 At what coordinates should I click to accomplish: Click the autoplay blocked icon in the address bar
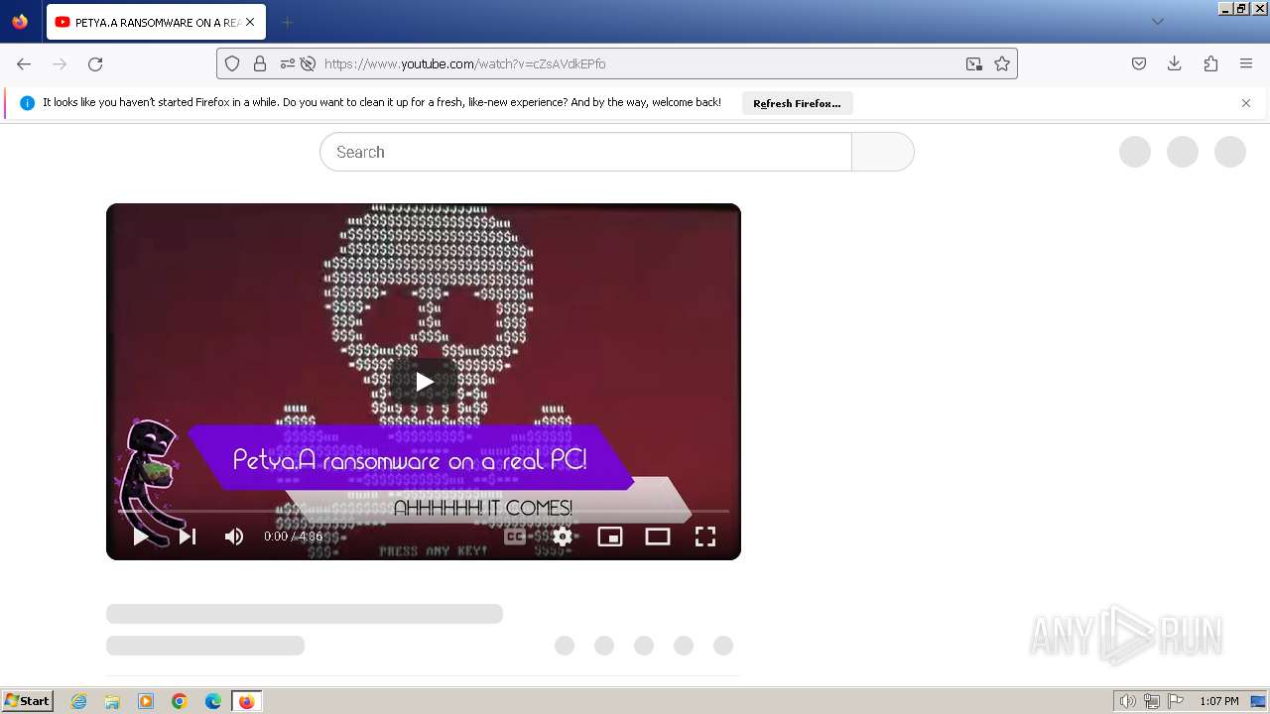click(308, 63)
